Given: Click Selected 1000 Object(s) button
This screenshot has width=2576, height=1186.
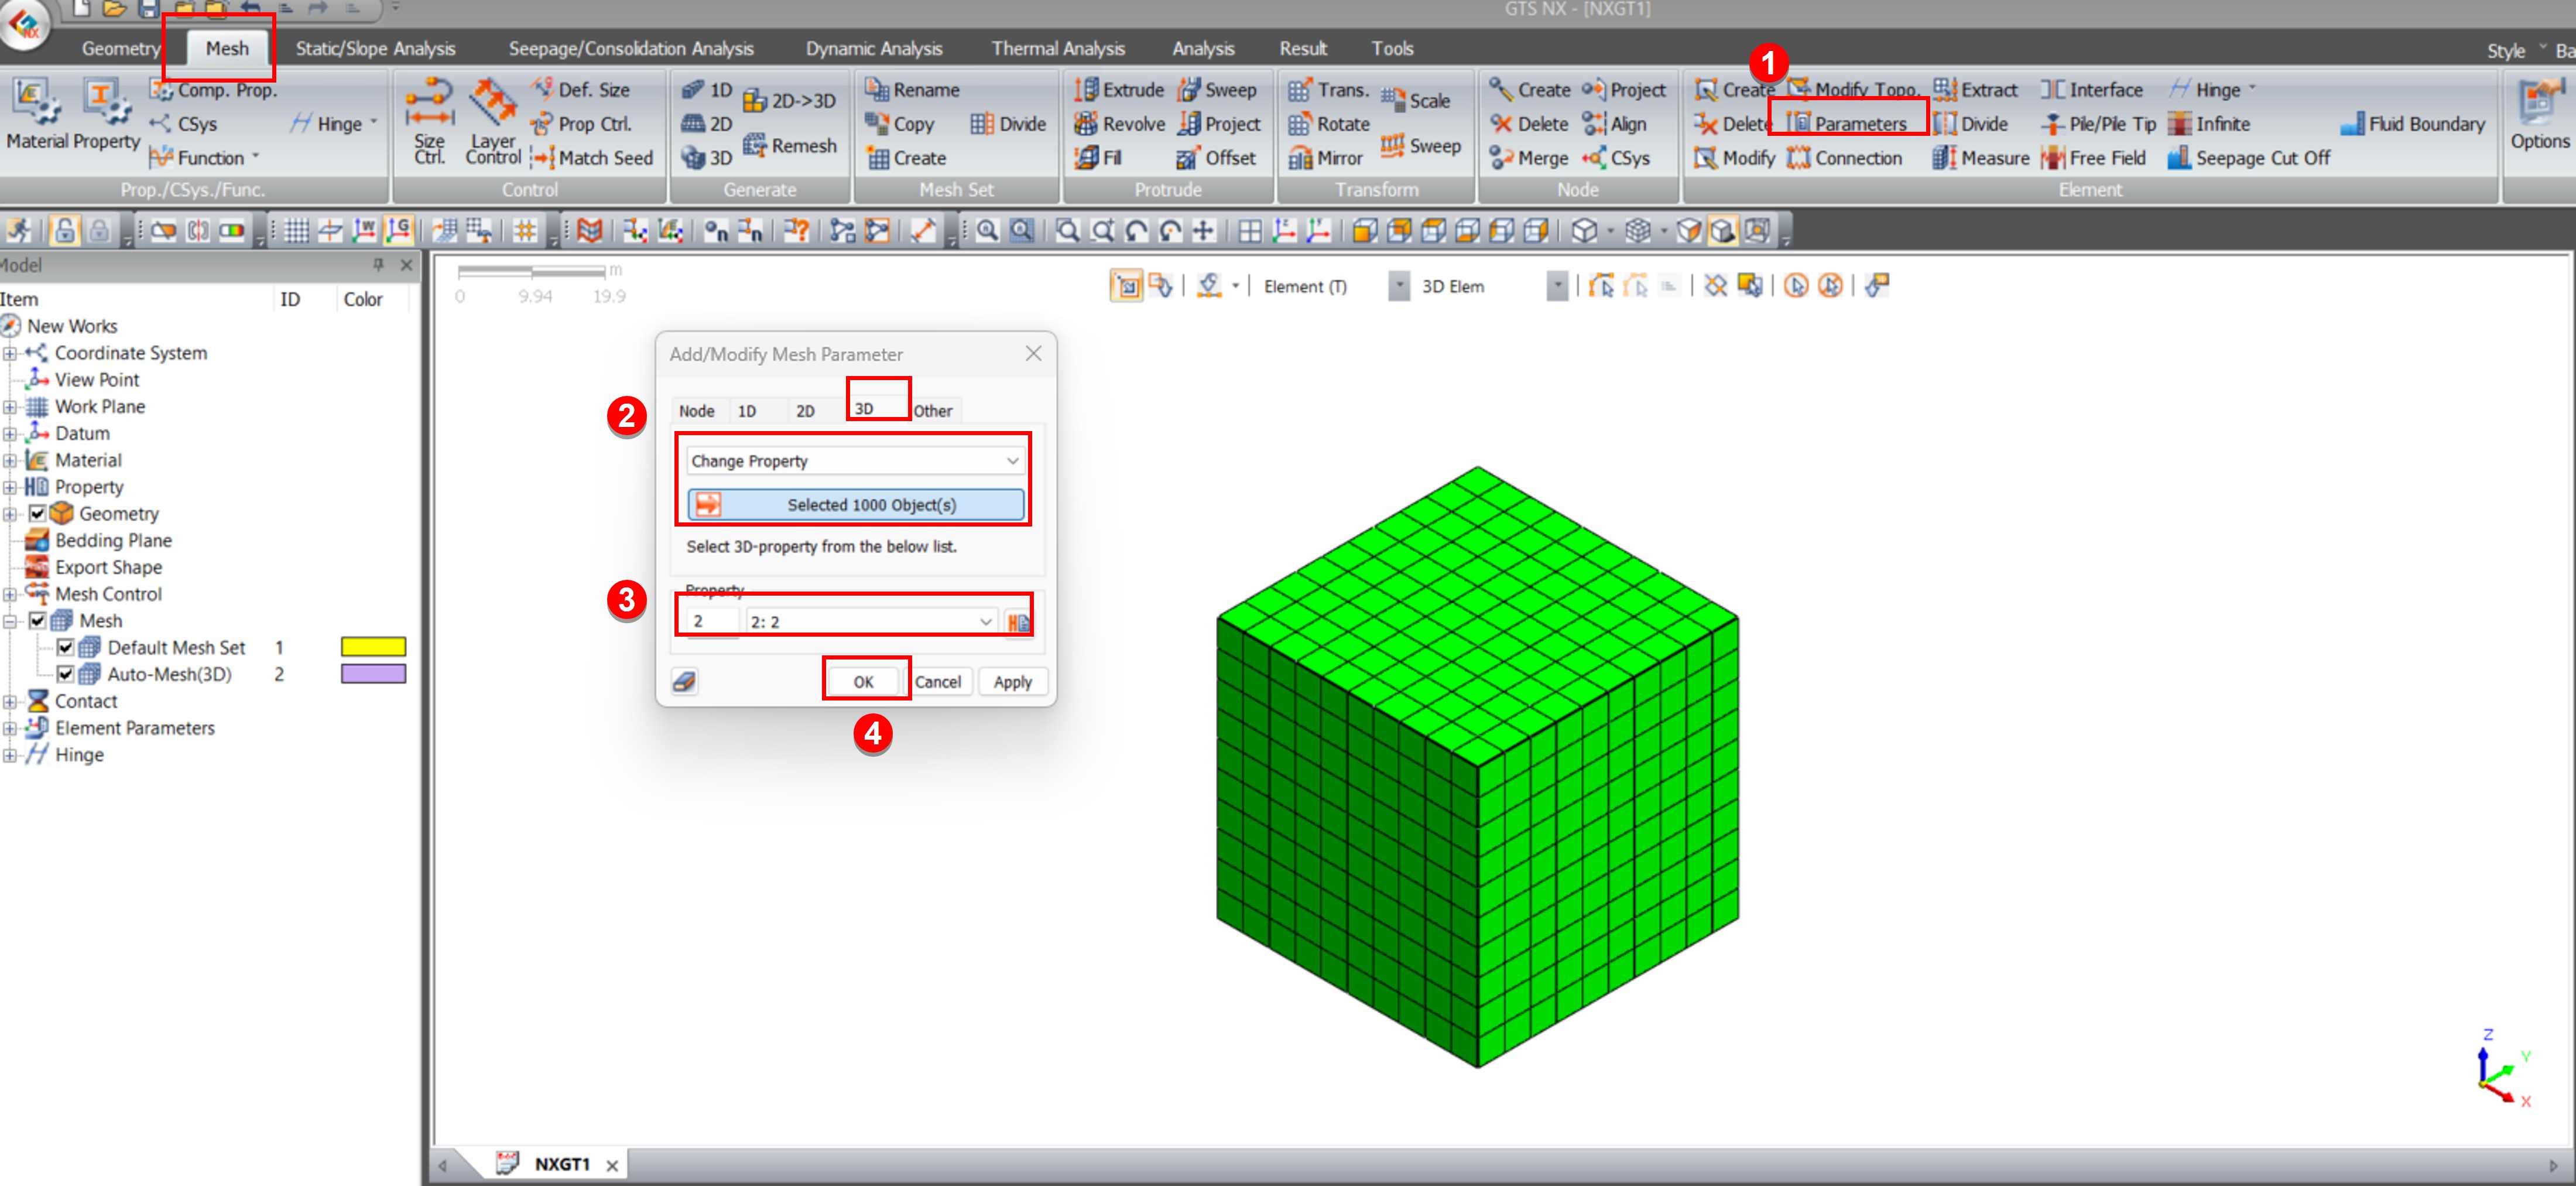Looking at the screenshot, I should [x=855, y=505].
